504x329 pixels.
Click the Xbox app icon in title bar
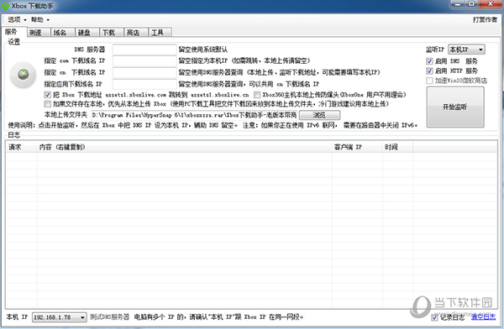(5, 6)
